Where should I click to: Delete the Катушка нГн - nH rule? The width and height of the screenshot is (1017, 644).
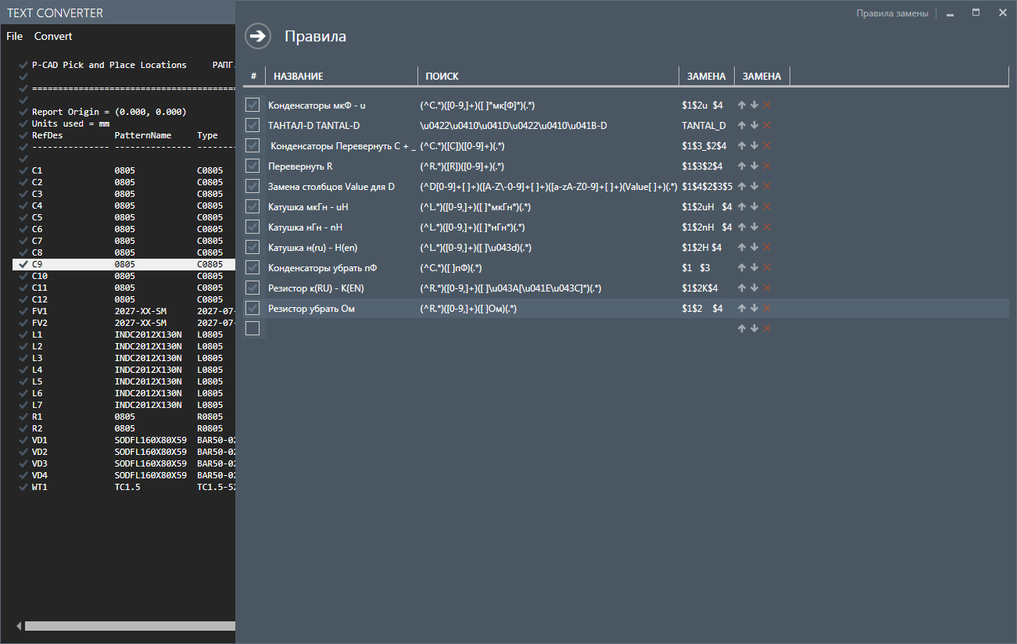(x=767, y=227)
